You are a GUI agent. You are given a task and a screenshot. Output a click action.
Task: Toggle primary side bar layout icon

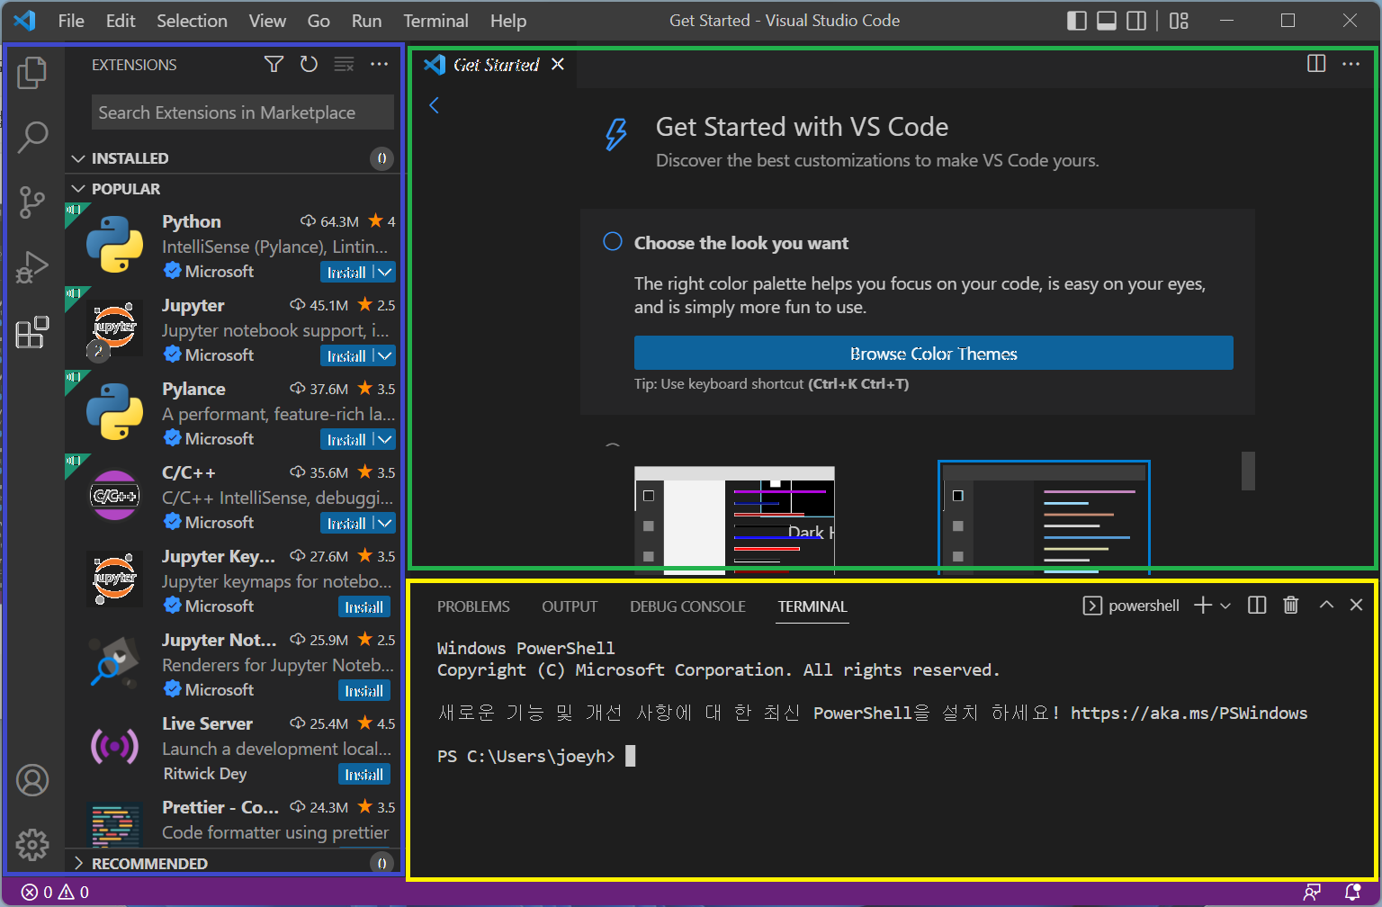pyautogui.click(x=1077, y=21)
